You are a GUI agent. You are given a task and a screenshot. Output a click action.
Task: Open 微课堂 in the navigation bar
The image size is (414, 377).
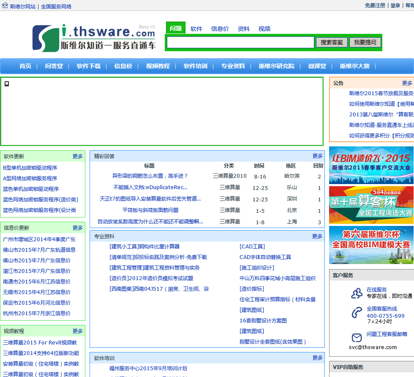point(317,66)
